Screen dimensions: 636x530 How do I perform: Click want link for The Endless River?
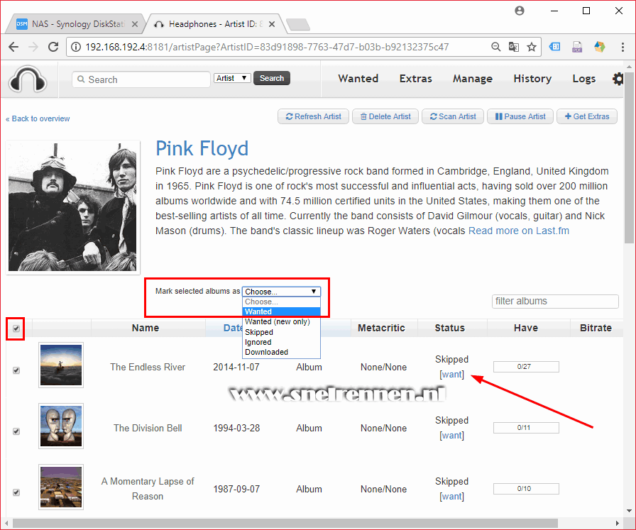(452, 375)
